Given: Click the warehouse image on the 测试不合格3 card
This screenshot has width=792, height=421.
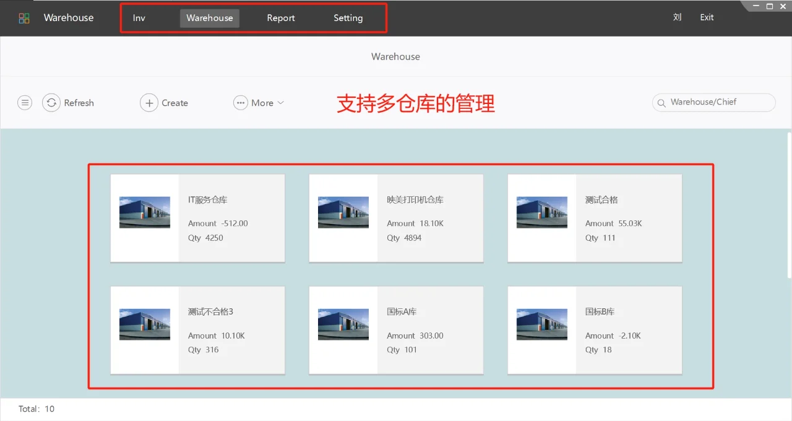Looking at the screenshot, I should (x=144, y=324).
